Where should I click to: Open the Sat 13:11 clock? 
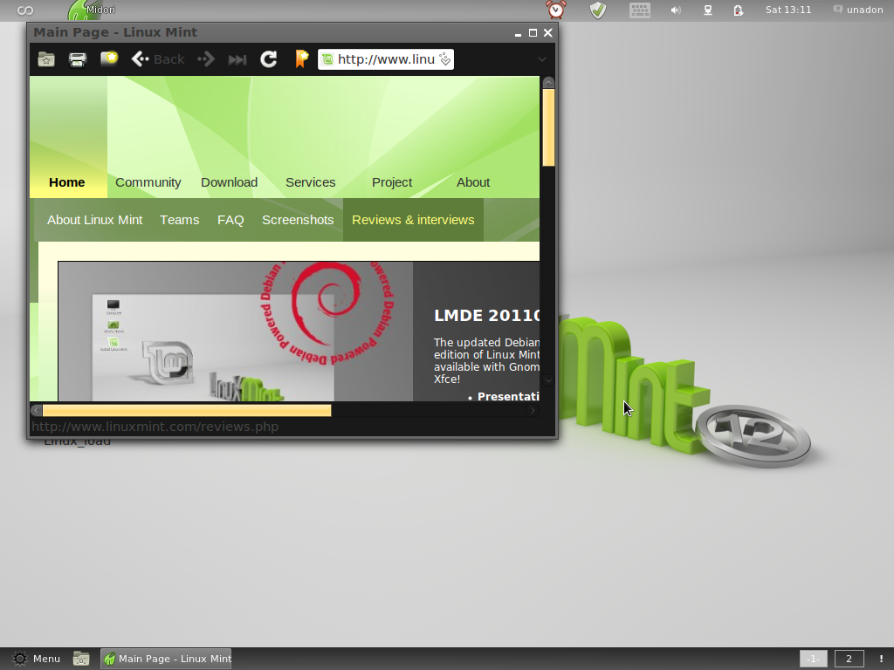coord(788,10)
